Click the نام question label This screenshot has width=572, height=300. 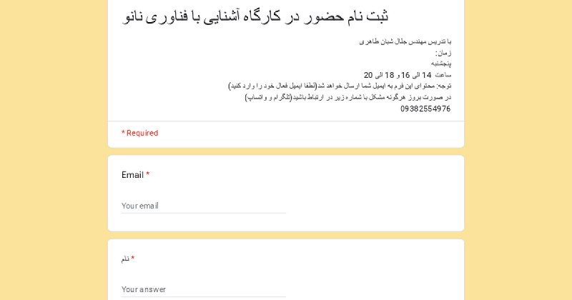tap(125, 259)
